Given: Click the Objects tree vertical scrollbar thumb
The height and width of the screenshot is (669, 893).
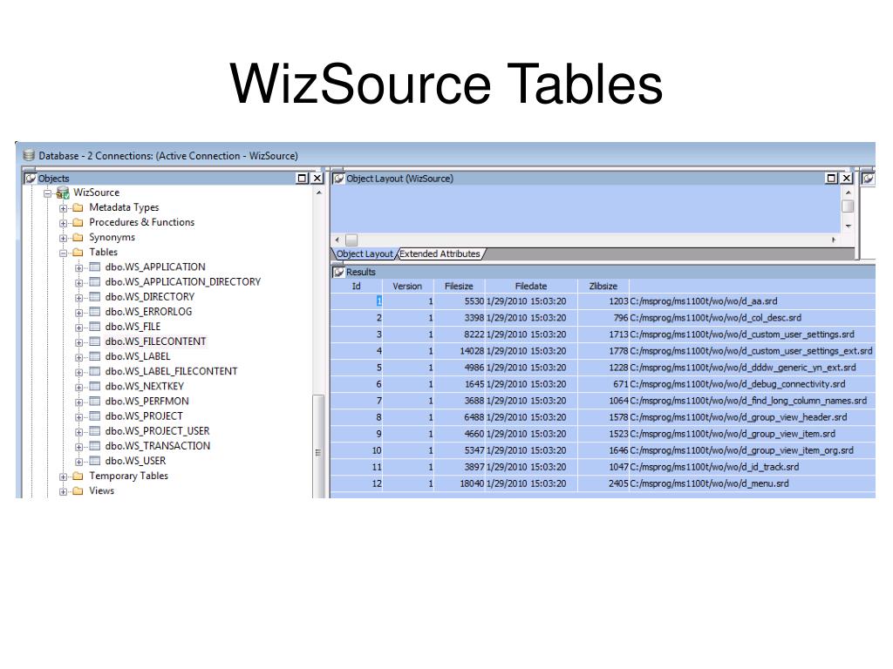Looking at the screenshot, I should [318, 446].
